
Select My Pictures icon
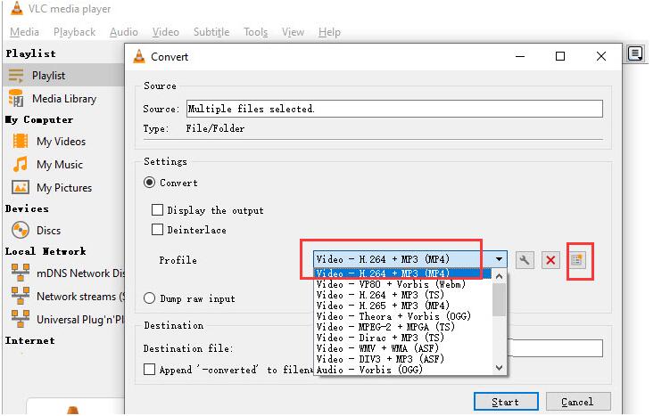pyautogui.click(x=21, y=187)
